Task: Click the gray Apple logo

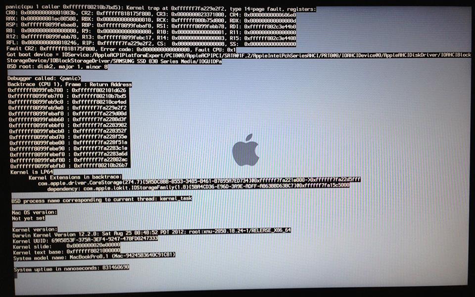Action: coord(246,150)
